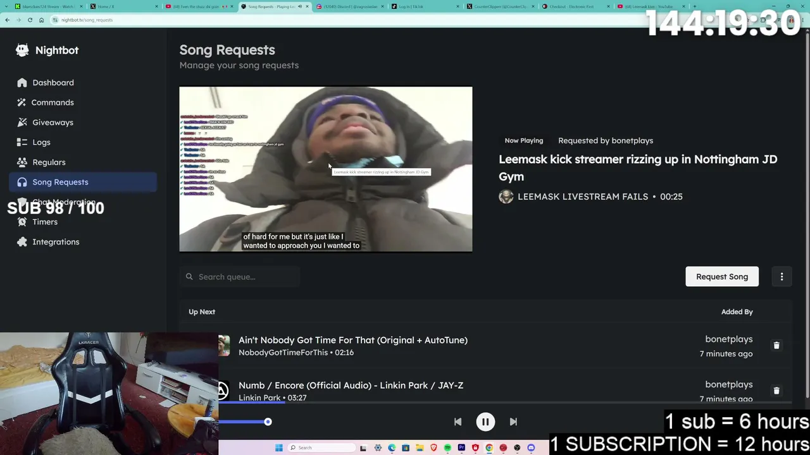Click the Linkin Park song thumbnail
Screen dimensions: 810x455
click(223, 391)
